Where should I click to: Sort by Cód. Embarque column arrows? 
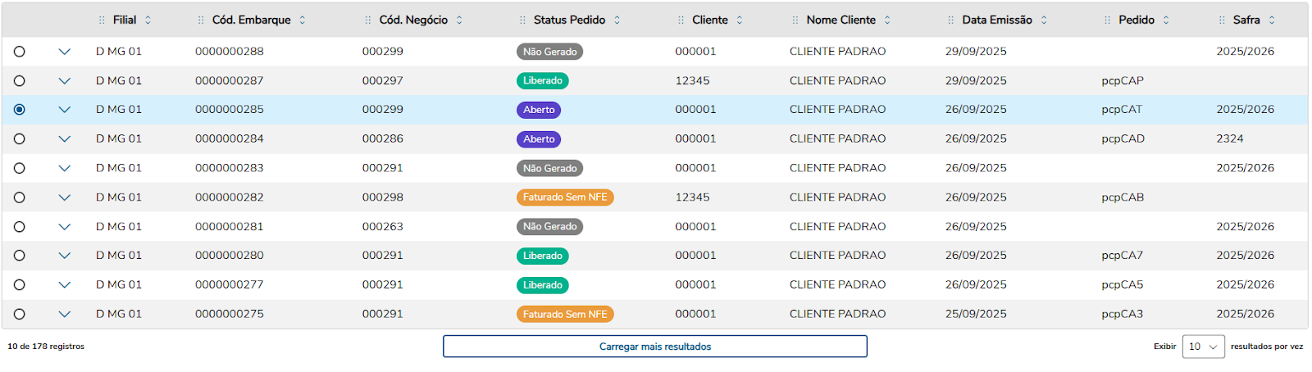tap(303, 20)
